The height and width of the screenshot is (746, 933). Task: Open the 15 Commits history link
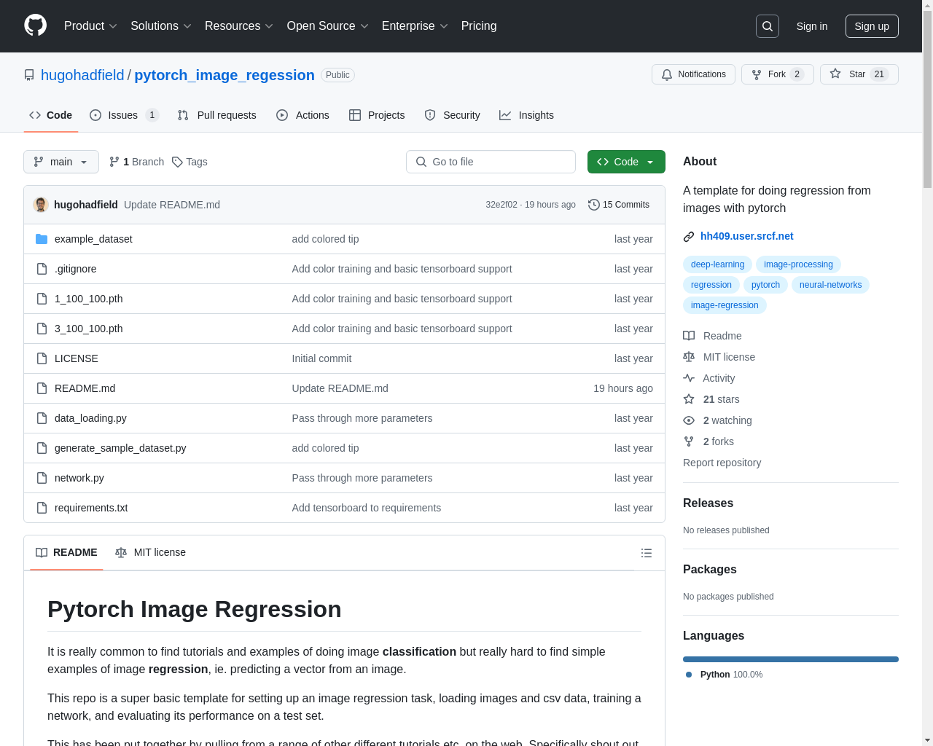tap(619, 205)
